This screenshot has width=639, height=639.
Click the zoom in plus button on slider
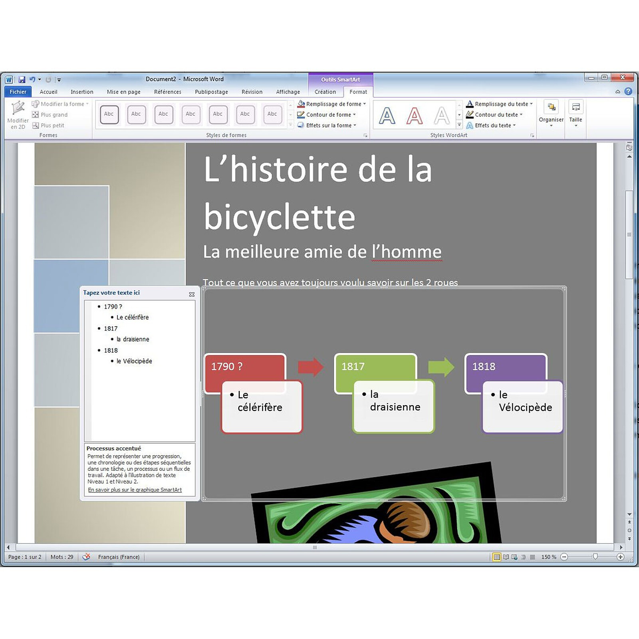(620, 557)
